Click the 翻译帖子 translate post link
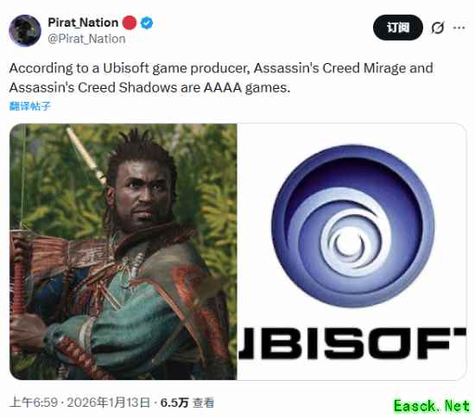The image size is (475, 418). tap(29, 106)
